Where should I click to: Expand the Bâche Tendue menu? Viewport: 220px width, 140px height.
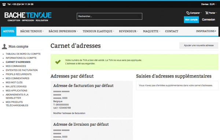click(x=32, y=31)
